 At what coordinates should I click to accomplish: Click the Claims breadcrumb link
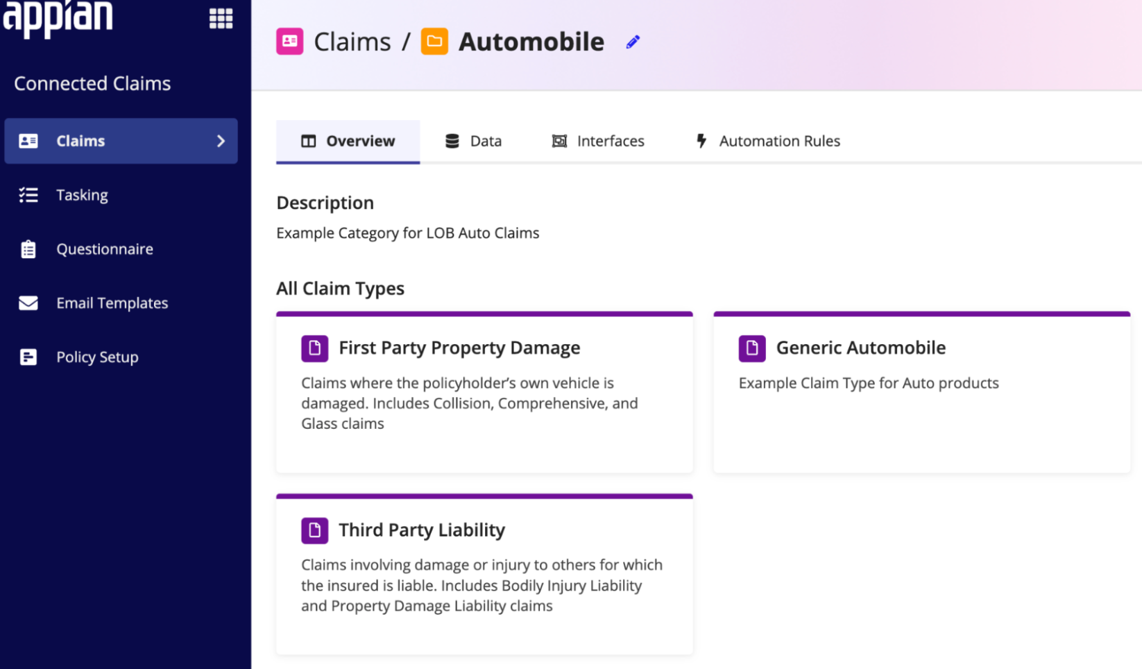pos(352,42)
